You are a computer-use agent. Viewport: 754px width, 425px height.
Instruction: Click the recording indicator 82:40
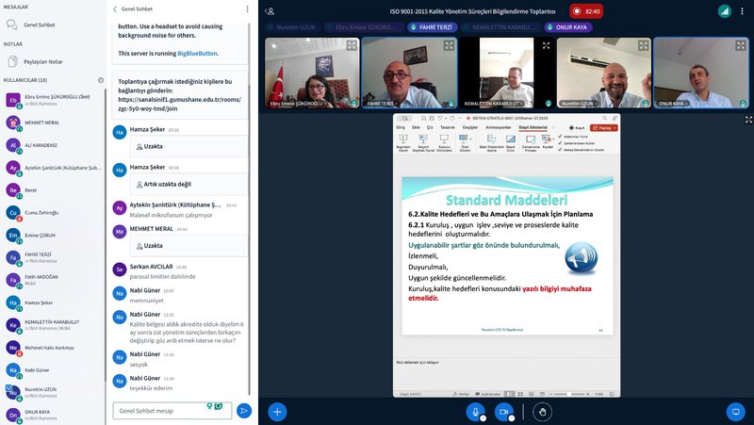tap(586, 11)
